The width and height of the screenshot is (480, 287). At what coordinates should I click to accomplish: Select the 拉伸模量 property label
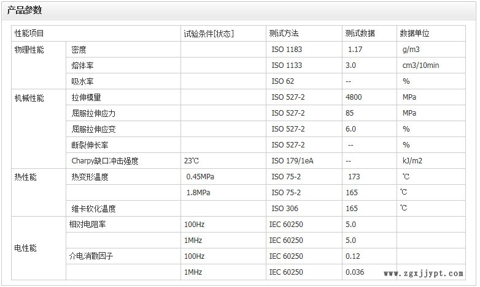86,97
